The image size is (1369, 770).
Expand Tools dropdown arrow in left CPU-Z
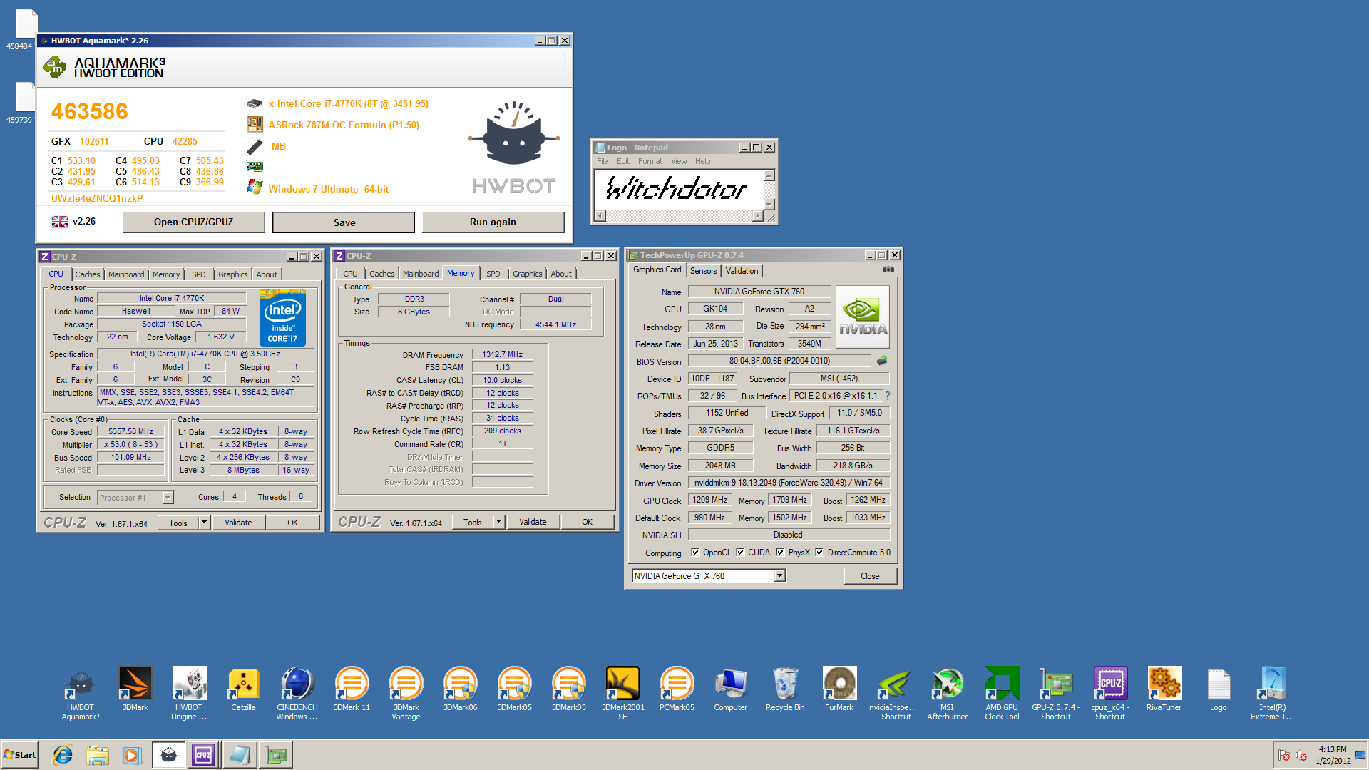204,523
